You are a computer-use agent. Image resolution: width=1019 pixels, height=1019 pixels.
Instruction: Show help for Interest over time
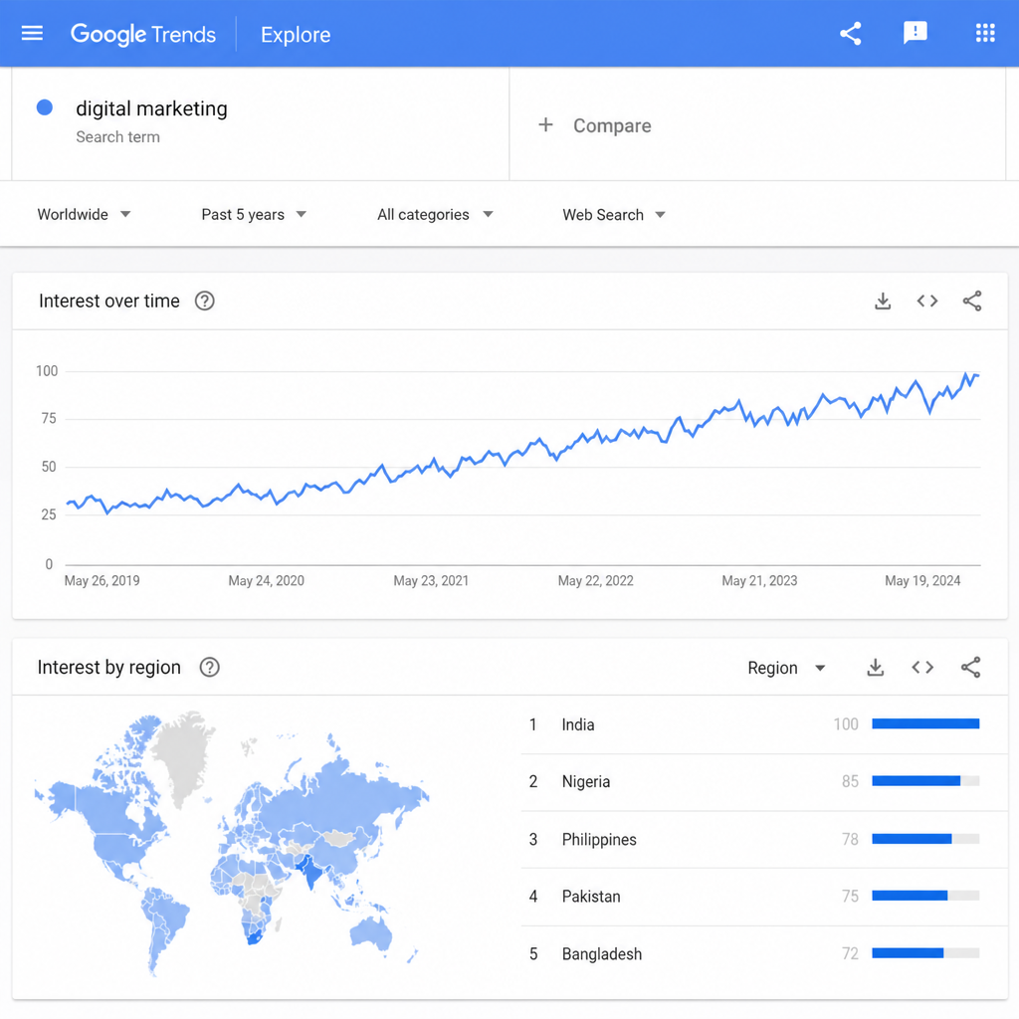[x=205, y=301]
